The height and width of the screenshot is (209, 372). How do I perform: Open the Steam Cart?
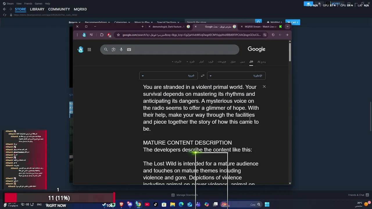[293, 22]
